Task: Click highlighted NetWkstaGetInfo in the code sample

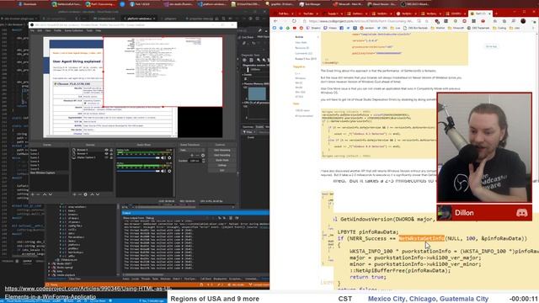Action: point(421,238)
